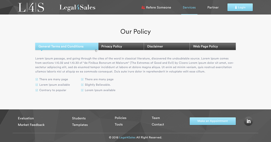The image size is (271, 142).
Task: Go to the Services nav item
Action: click(x=189, y=7)
